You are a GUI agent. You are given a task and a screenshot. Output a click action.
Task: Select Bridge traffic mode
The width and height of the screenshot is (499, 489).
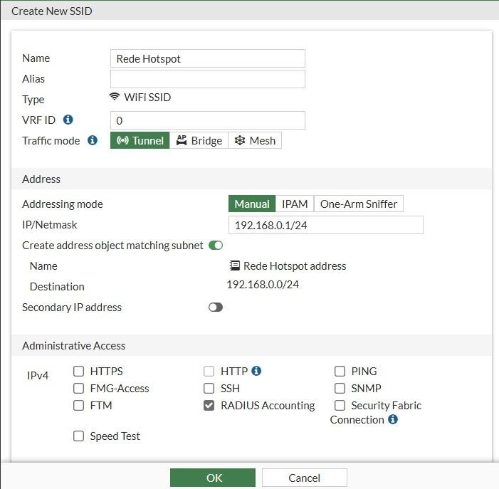click(x=199, y=141)
